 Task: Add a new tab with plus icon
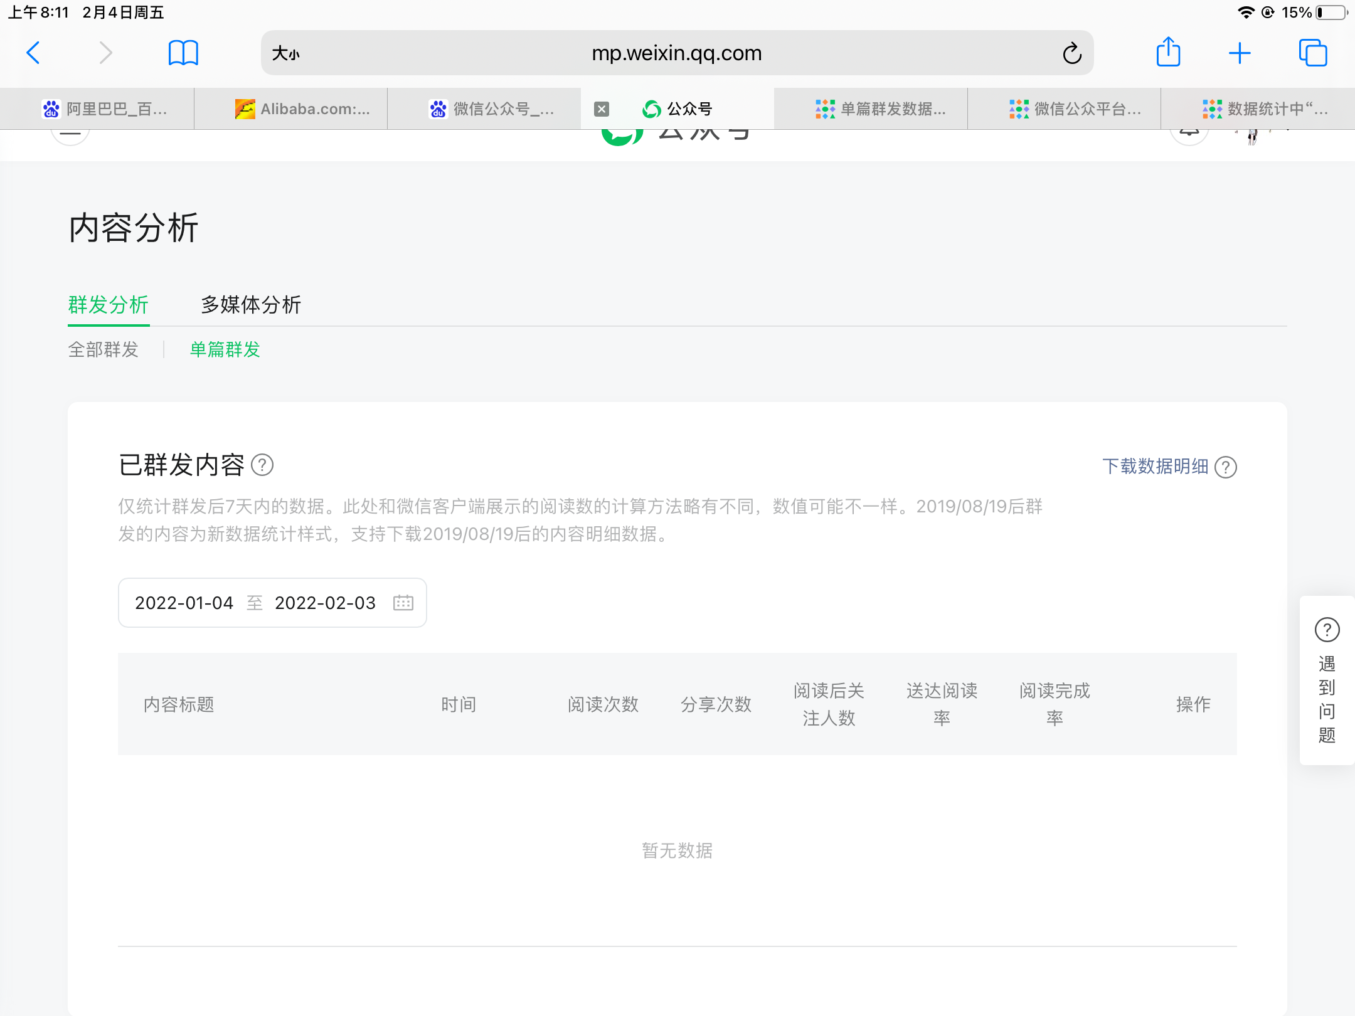point(1240,53)
